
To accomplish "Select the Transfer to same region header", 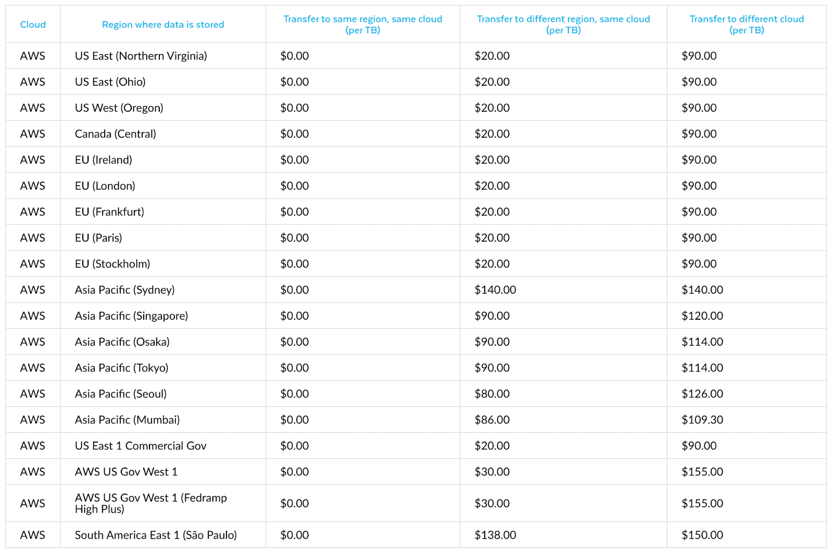I will (362, 24).
